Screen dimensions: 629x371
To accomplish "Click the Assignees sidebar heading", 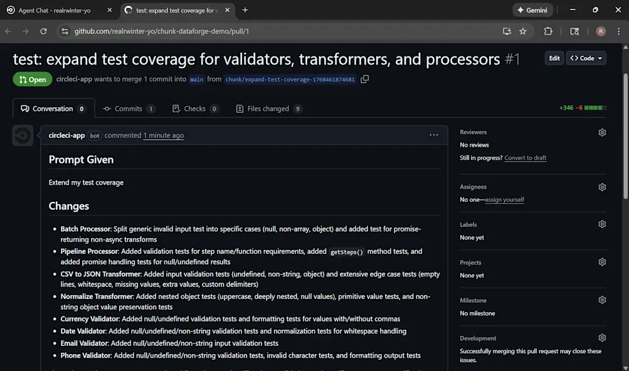I will [473, 187].
